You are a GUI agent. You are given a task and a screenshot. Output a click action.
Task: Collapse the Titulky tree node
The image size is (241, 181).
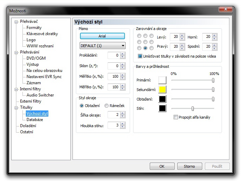[16, 108]
